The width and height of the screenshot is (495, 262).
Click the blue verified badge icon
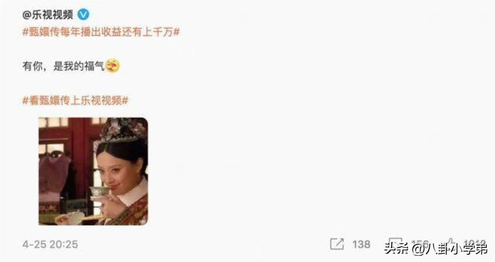coord(84,14)
